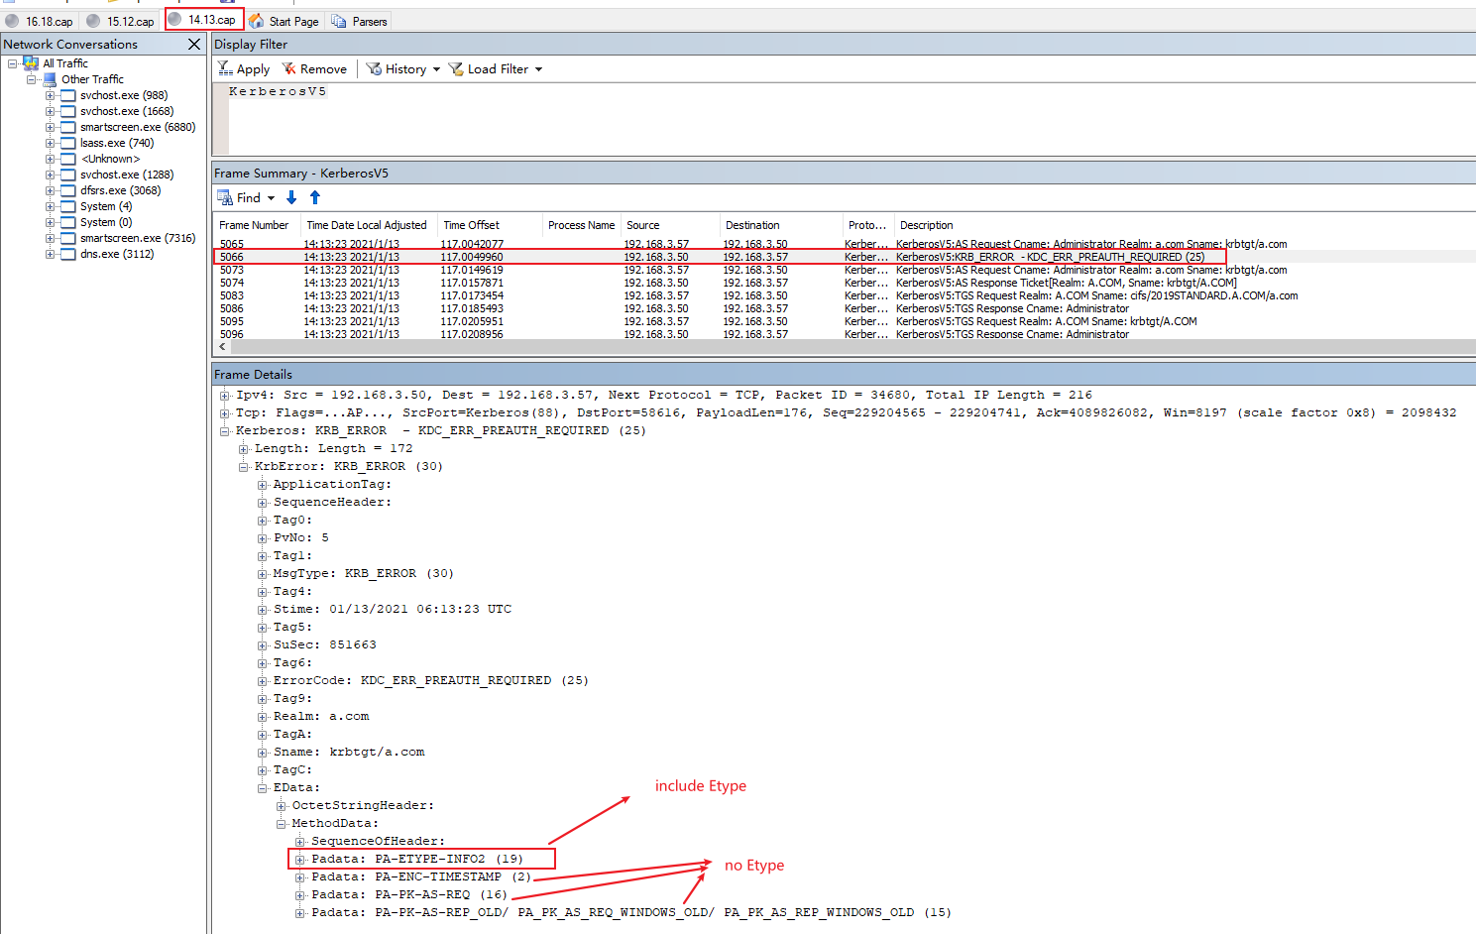Apply the display filter
Viewport: 1476px width, 934px height.
coord(244,68)
